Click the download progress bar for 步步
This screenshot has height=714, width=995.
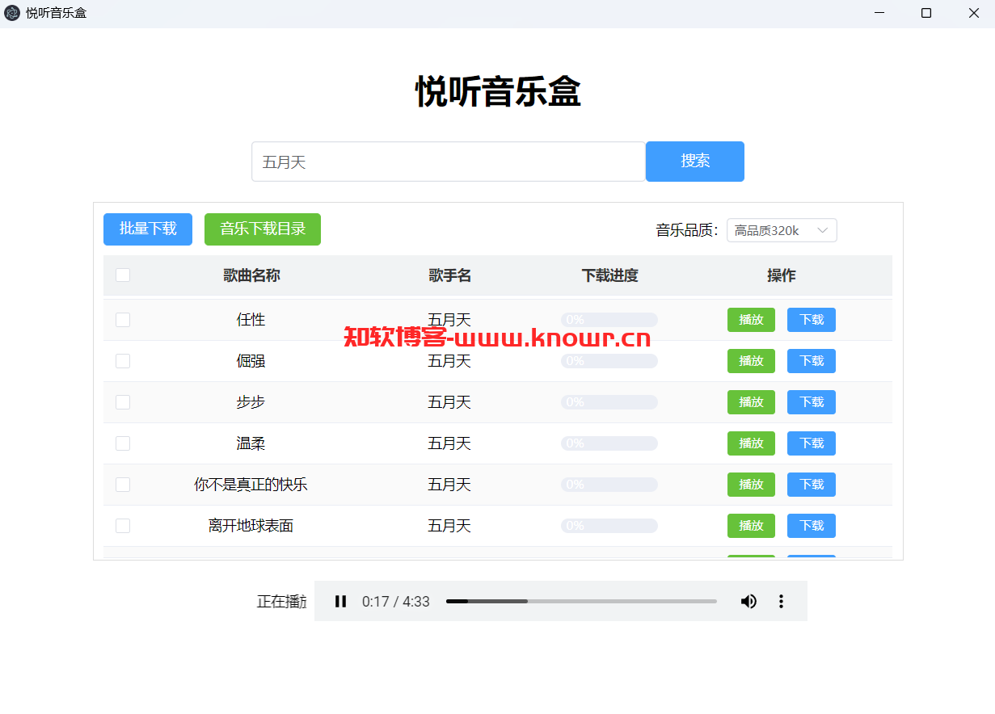click(609, 402)
